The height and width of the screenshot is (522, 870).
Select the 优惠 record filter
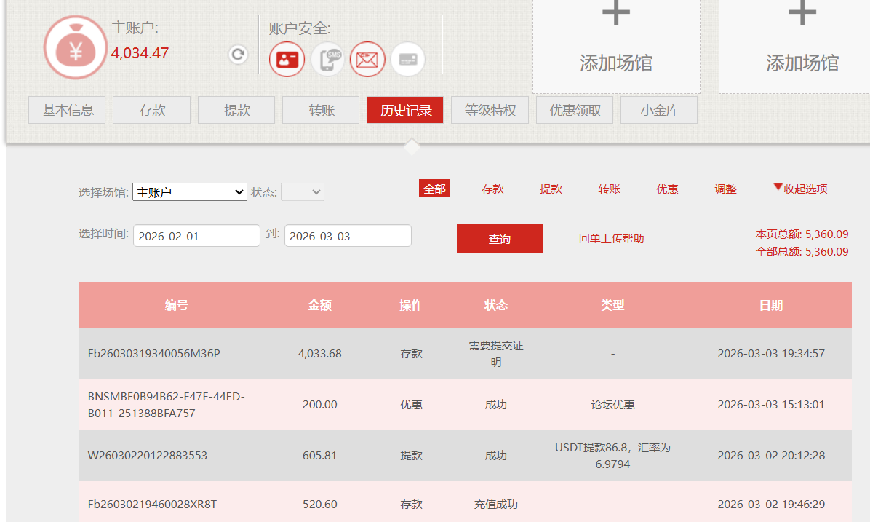pos(666,189)
